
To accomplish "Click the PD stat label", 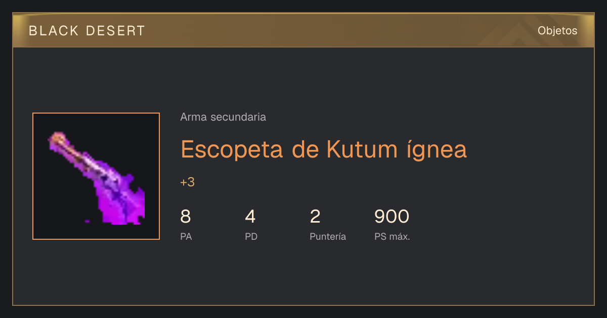I will (251, 237).
